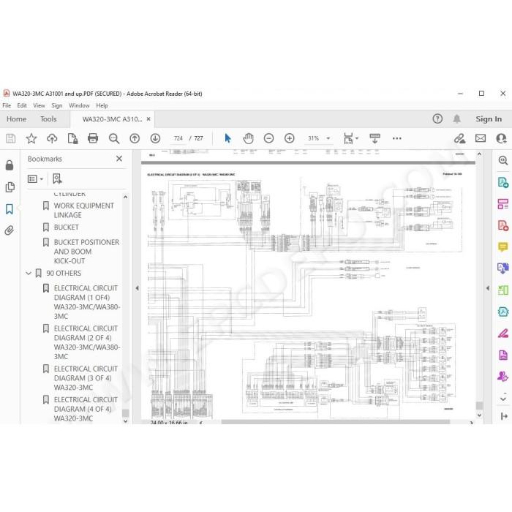Open Request Signatures tool in right pane
Image resolution: width=512 pixels, height=512 pixels.
[x=503, y=377]
